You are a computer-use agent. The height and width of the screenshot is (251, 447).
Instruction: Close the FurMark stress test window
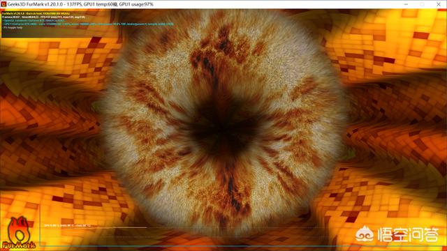click(x=439, y=4)
